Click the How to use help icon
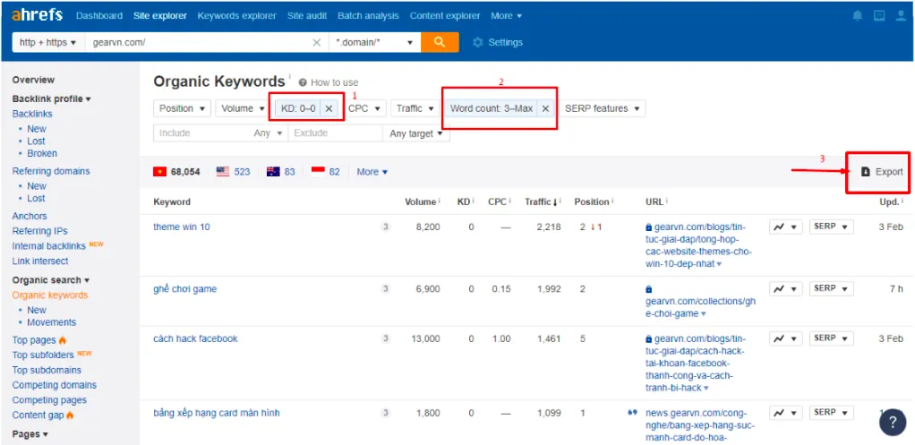Image resolution: width=915 pixels, height=445 pixels. click(303, 82)
